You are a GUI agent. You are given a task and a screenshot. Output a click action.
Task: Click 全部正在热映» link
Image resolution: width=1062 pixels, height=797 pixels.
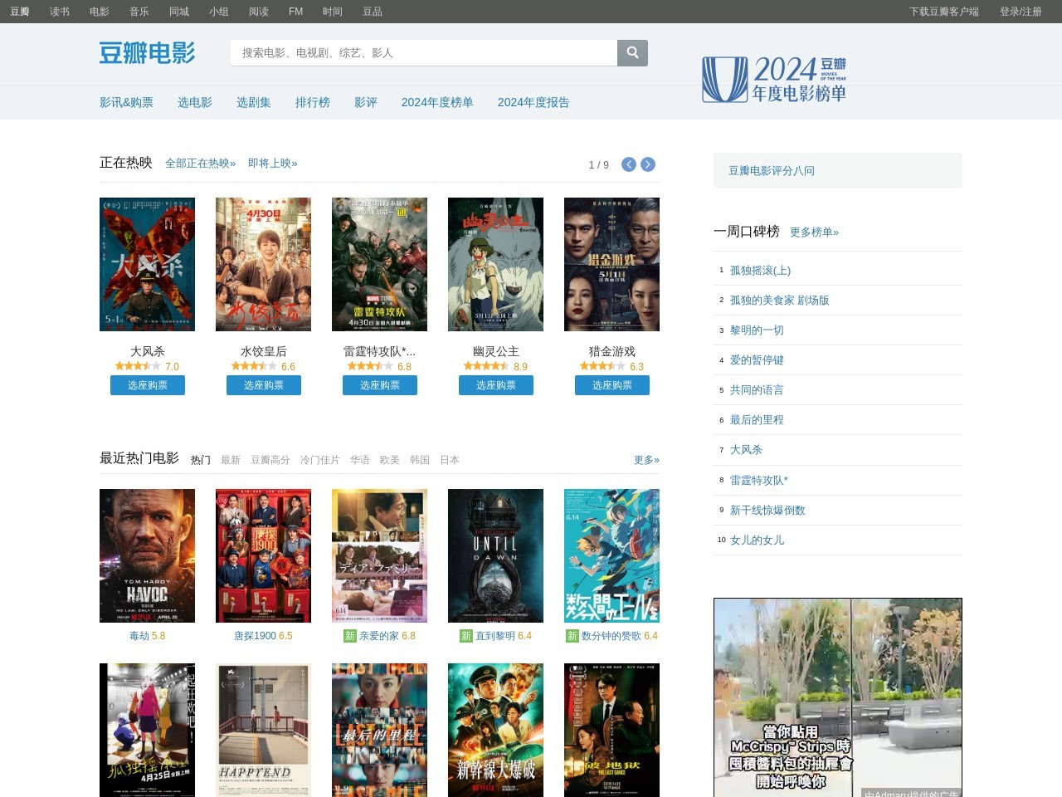pos(200,164)
